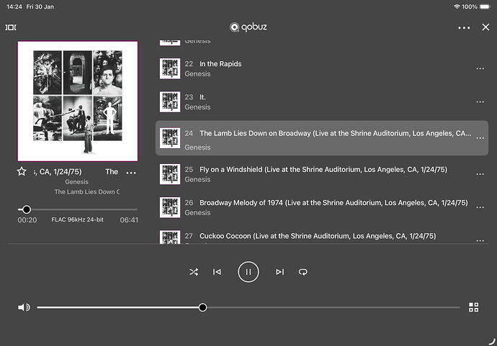Open the Qobuz logo
The width and height of the screenshot is (497, 346).
point(248,27)
